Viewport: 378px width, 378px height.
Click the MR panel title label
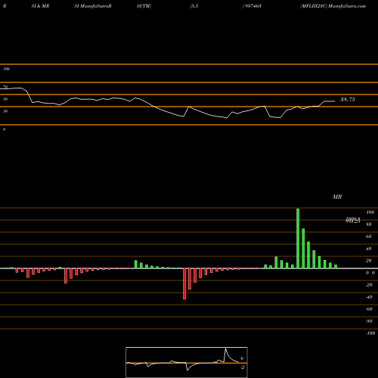point(337,197)
